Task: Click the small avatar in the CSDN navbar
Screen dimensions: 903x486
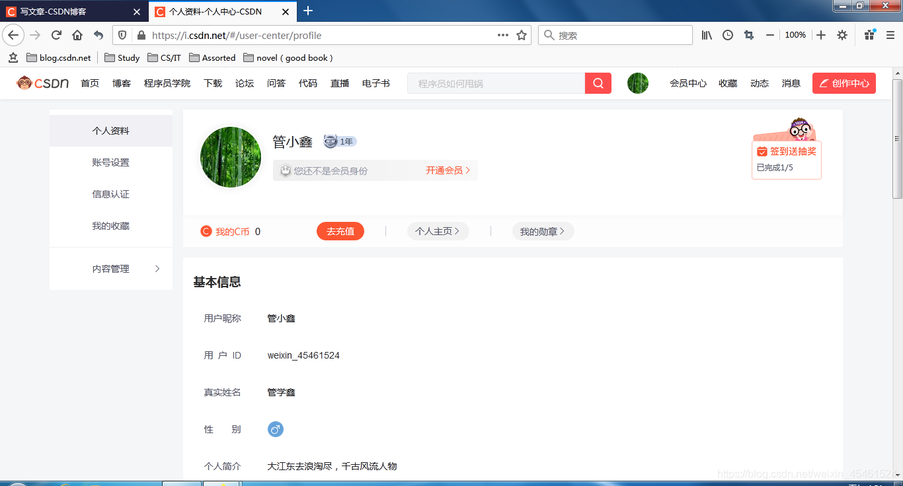Action: tap(638, 83)
